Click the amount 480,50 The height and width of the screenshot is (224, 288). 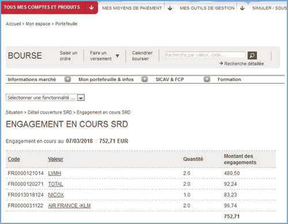pyautogui.click(x=232, y=173)
